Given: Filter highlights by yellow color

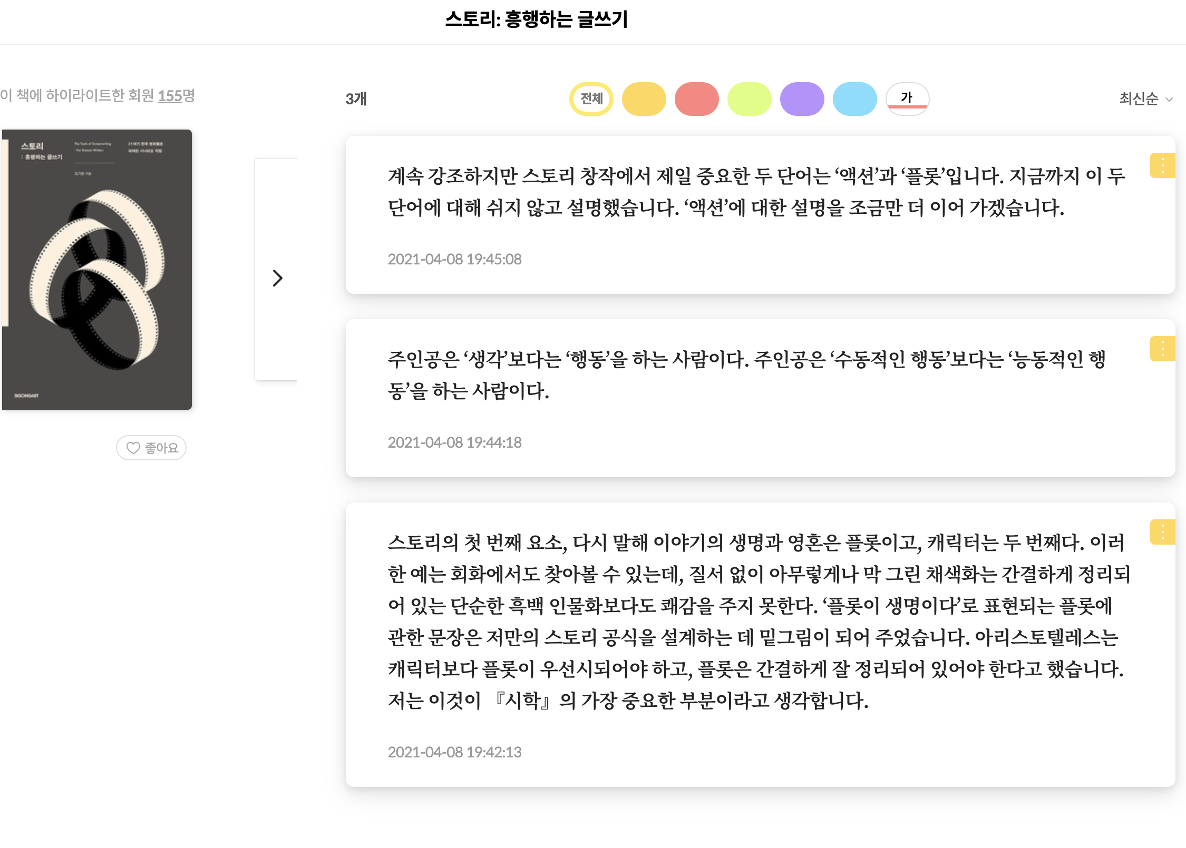Looking at the screenshot, I should pos(644,98).
